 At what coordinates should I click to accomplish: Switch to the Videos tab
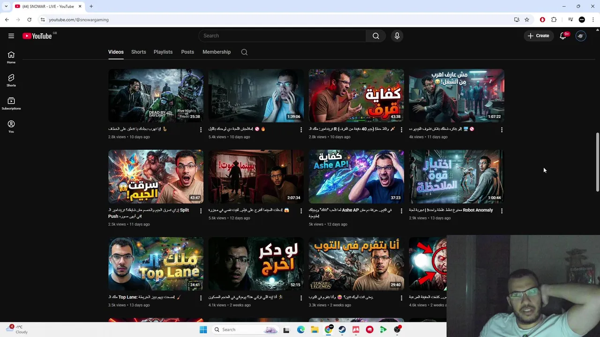click(x=116, y=52)
